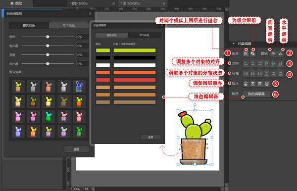Click the horizontal flip icon
The height and width of the screenshot is (191, 297).
pyautogui.click(x=281, y=54)
